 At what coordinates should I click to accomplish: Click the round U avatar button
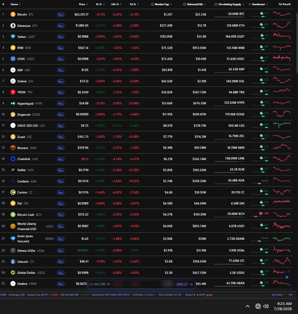pyautogui.click(x=287, y=277)
